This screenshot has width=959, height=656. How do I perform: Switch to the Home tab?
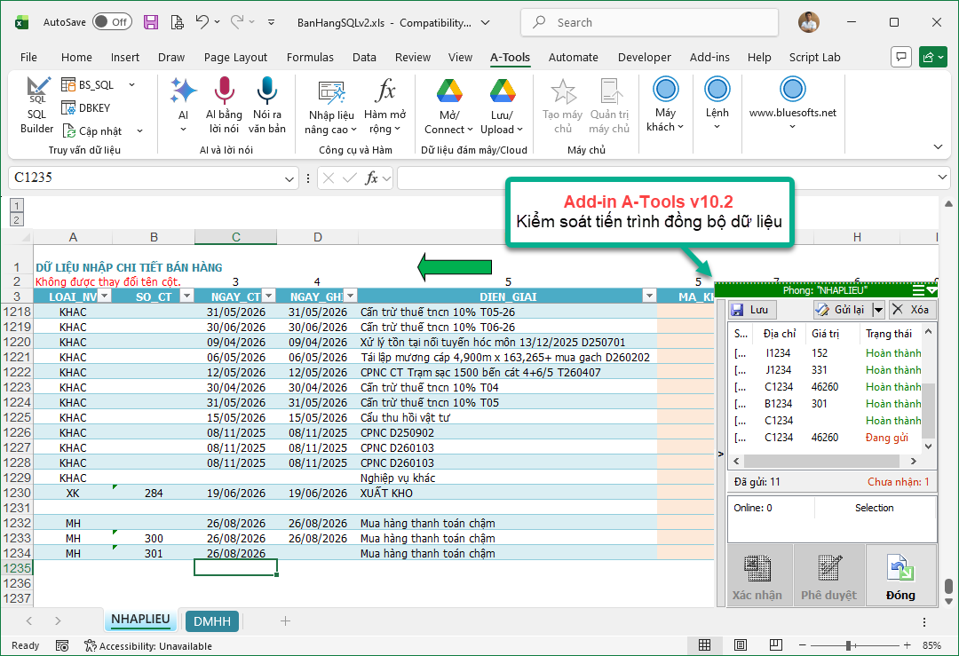[x=76, y=58]
